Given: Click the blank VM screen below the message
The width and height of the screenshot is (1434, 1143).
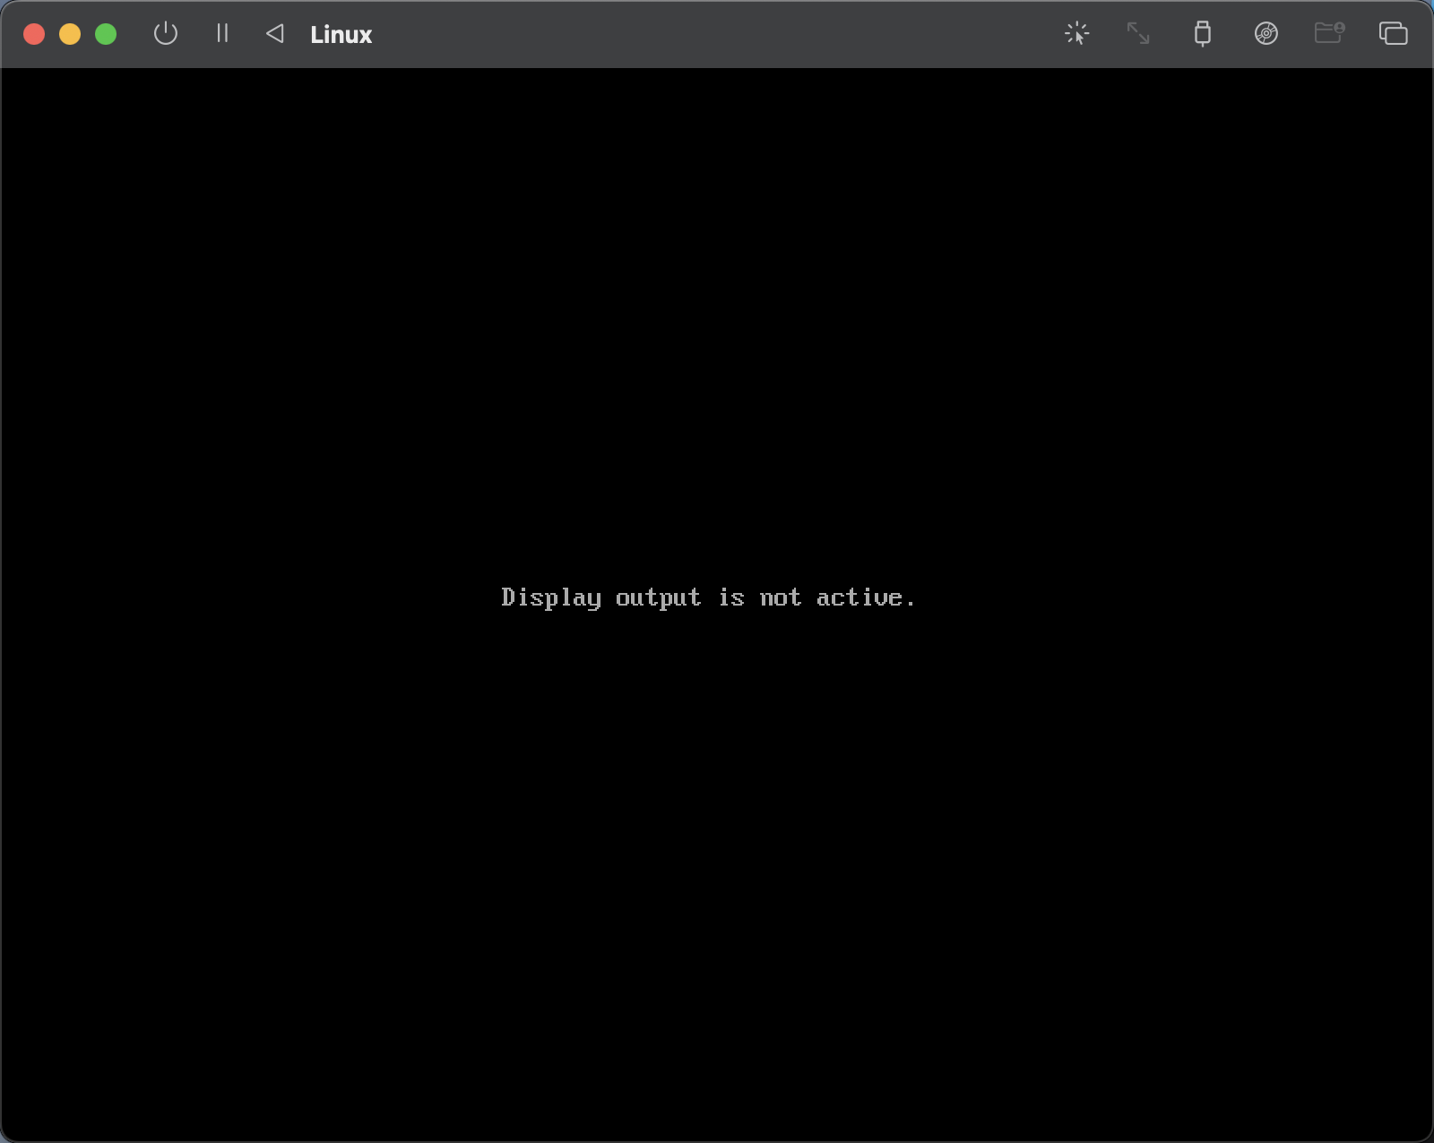Looking at the screenshot, I should pyautogui.click(x=717, y=851).
